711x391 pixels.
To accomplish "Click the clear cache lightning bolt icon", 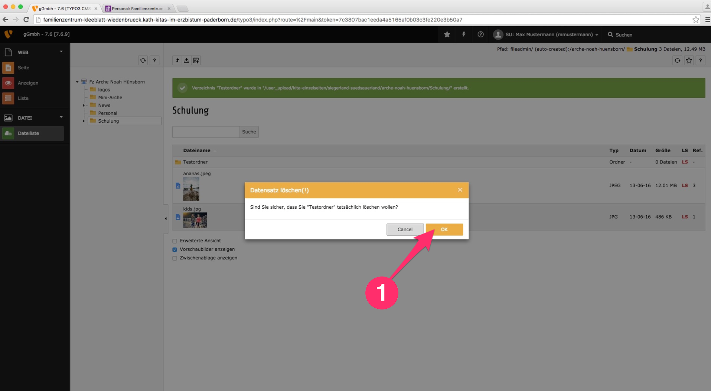I will 464,34.
